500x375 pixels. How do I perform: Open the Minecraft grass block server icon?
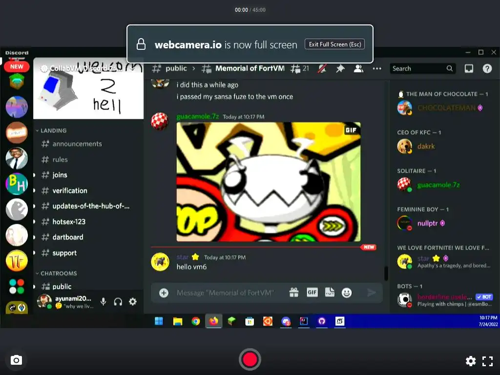tap(17, 82)
